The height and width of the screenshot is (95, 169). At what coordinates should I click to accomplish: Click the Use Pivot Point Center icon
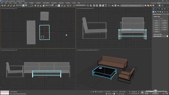coord(53,5)
